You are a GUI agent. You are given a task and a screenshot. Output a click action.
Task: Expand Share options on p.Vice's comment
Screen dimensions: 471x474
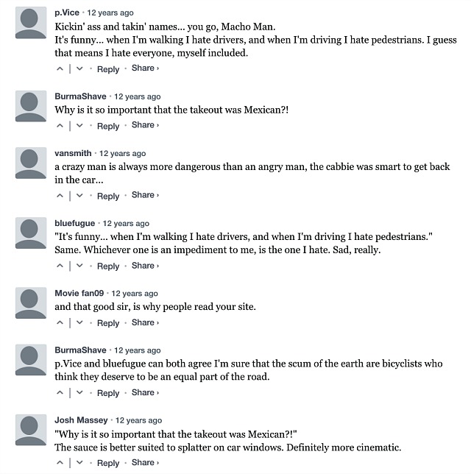(145, 68)
